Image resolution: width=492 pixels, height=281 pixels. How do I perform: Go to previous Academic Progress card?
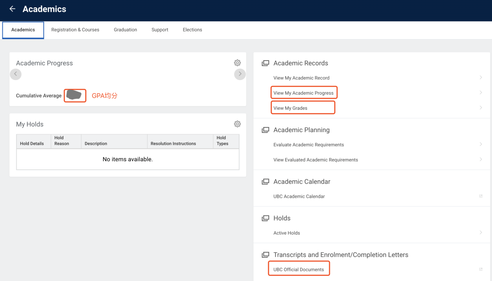tap(15, 74)
